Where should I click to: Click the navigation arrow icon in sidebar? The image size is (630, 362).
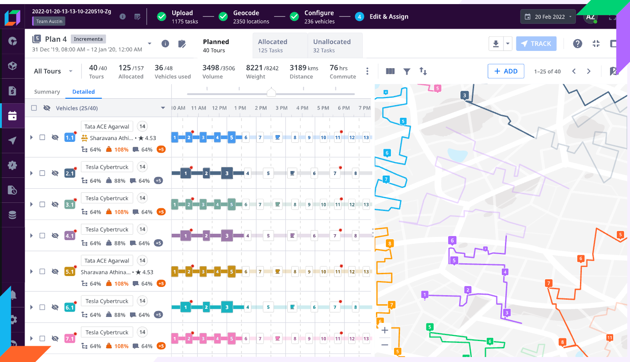tap(12, 140)
